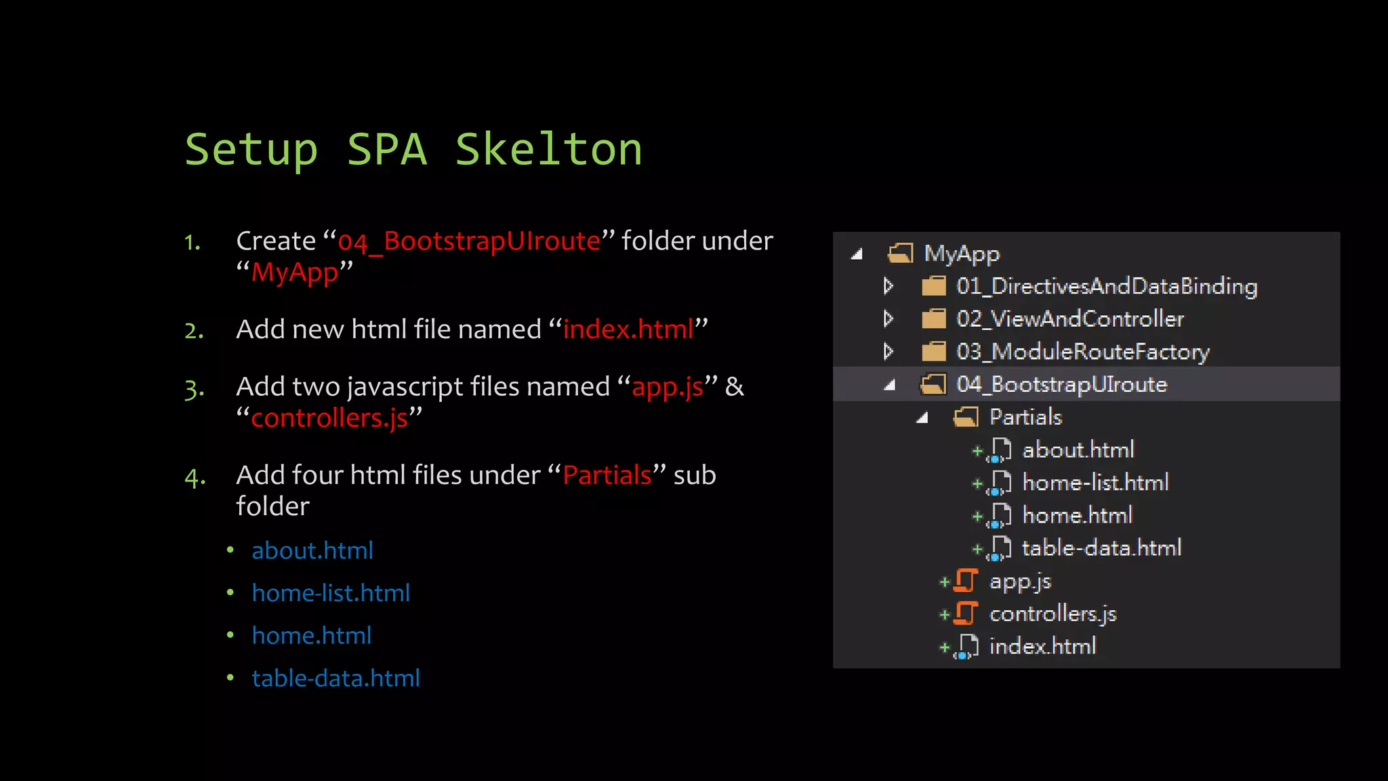Click the index.html file icon
This screenshot has width=1388, height=781.
967,647
